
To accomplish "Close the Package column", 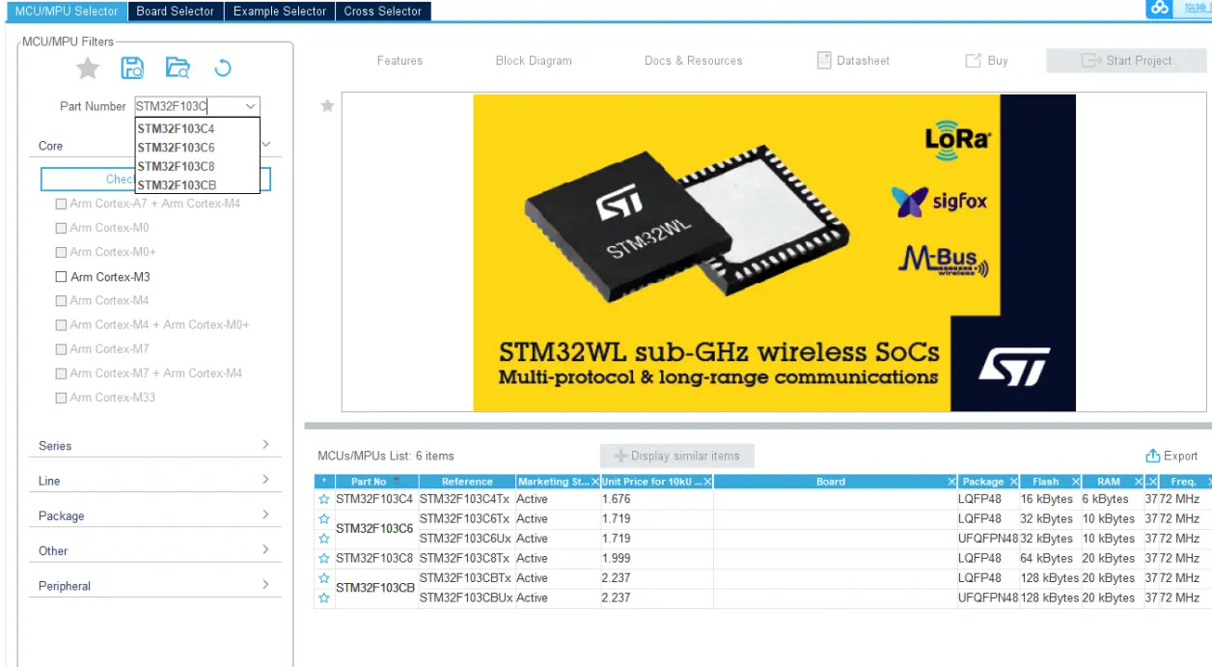I will (1013, 482).
